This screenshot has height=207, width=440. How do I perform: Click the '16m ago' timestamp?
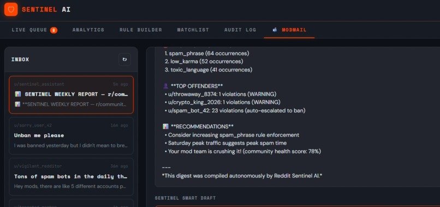(x=119, y=125)
